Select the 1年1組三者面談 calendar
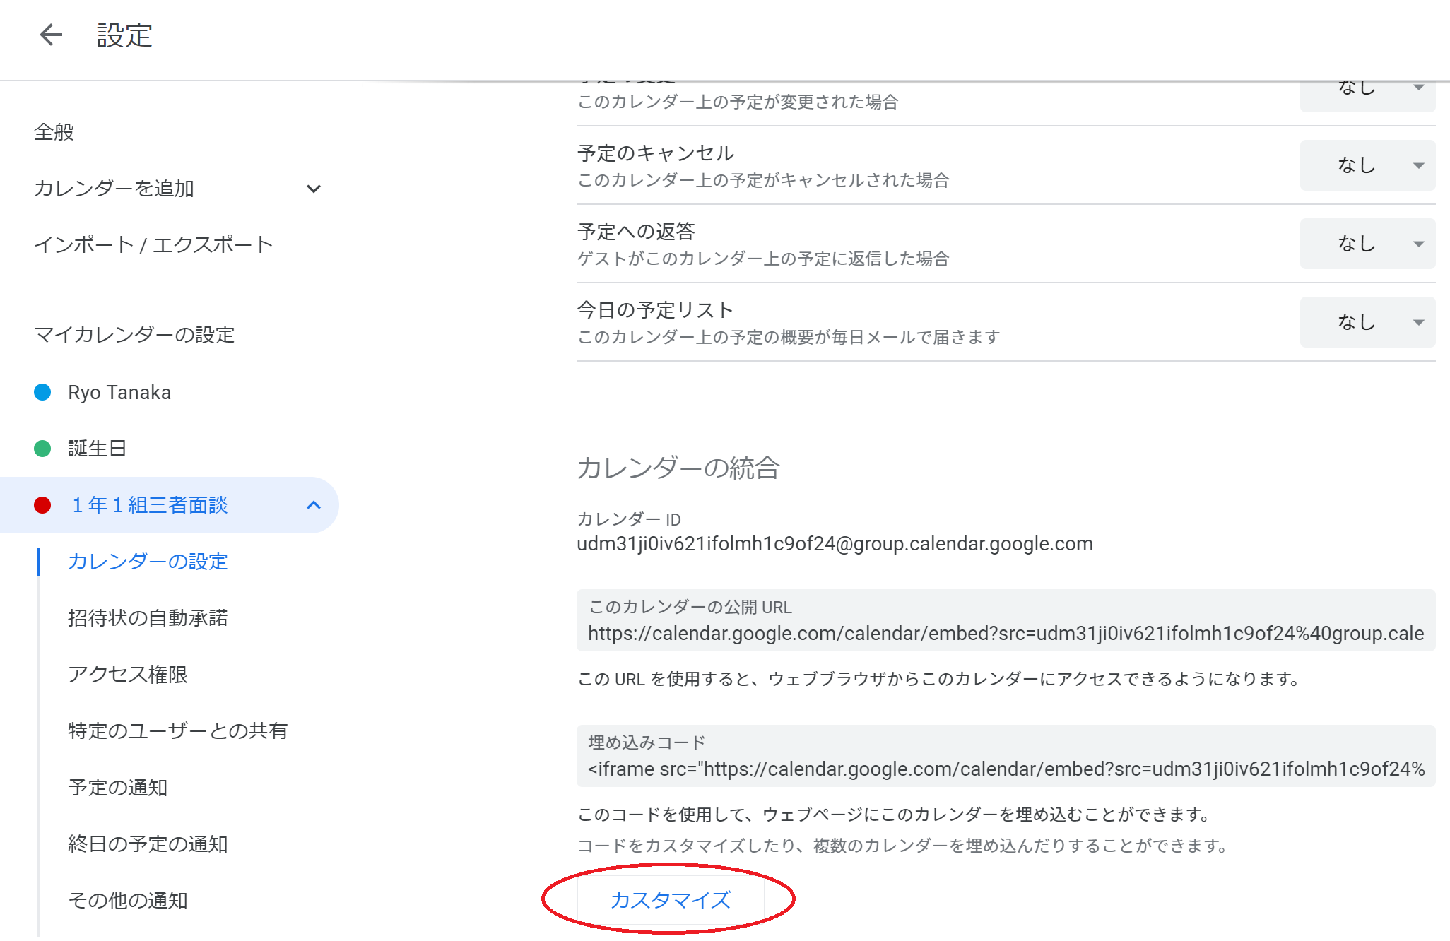The height and width of the screenshot is (941, 1450). pyautogui.click(x=149, y=505)
